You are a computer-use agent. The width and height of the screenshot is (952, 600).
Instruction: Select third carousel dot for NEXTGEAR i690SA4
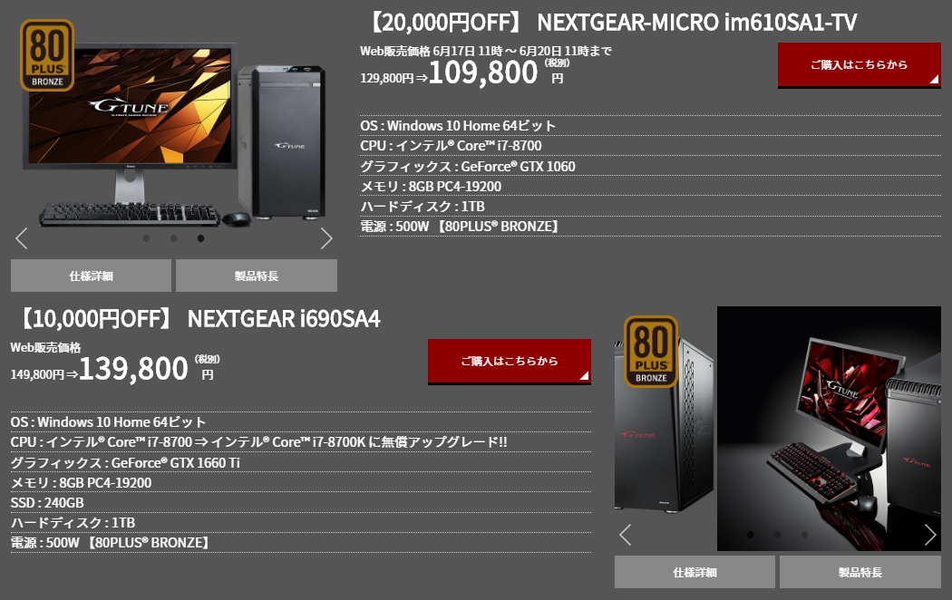click(x=804, y=535)
